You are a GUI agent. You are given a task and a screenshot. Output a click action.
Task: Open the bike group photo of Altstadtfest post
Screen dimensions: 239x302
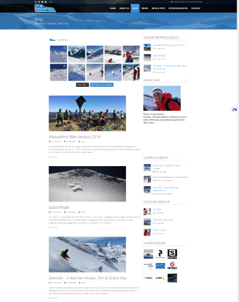coord(87,113)
